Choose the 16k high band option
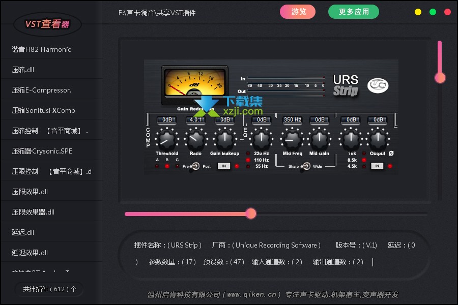Image resolution: width=458 pixels, height=305 pixels. (x=352, y=154)
